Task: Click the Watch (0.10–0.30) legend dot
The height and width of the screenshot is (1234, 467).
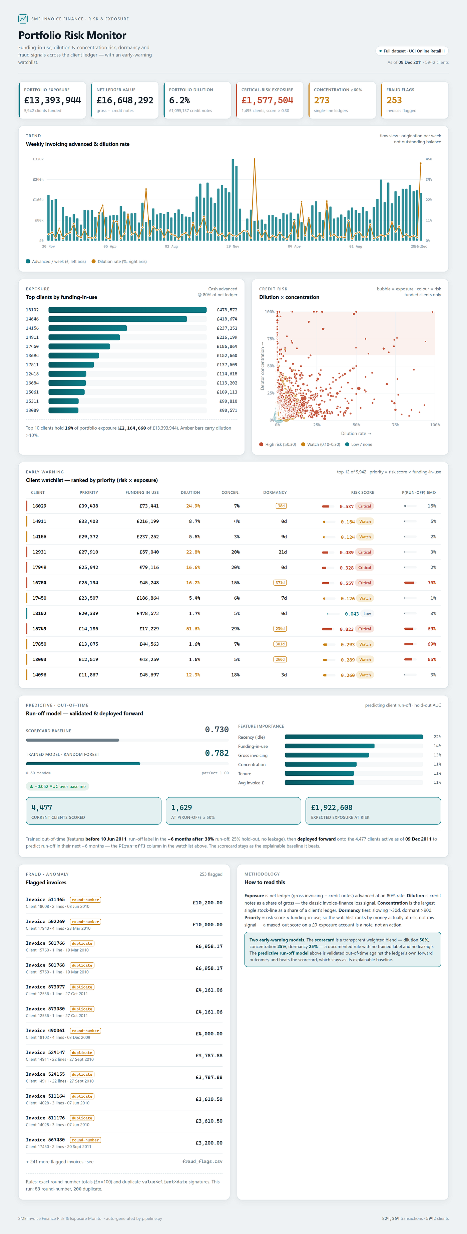Action: 303,445
